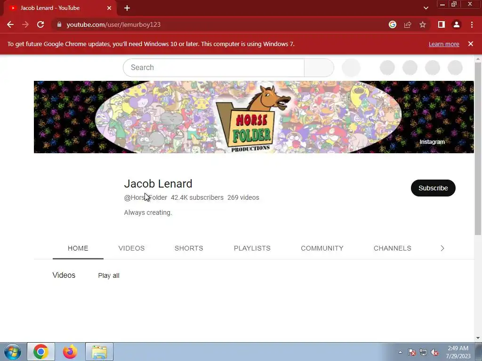
Task: Switch to the VIDEOS tab
Action: pos(132,248)
